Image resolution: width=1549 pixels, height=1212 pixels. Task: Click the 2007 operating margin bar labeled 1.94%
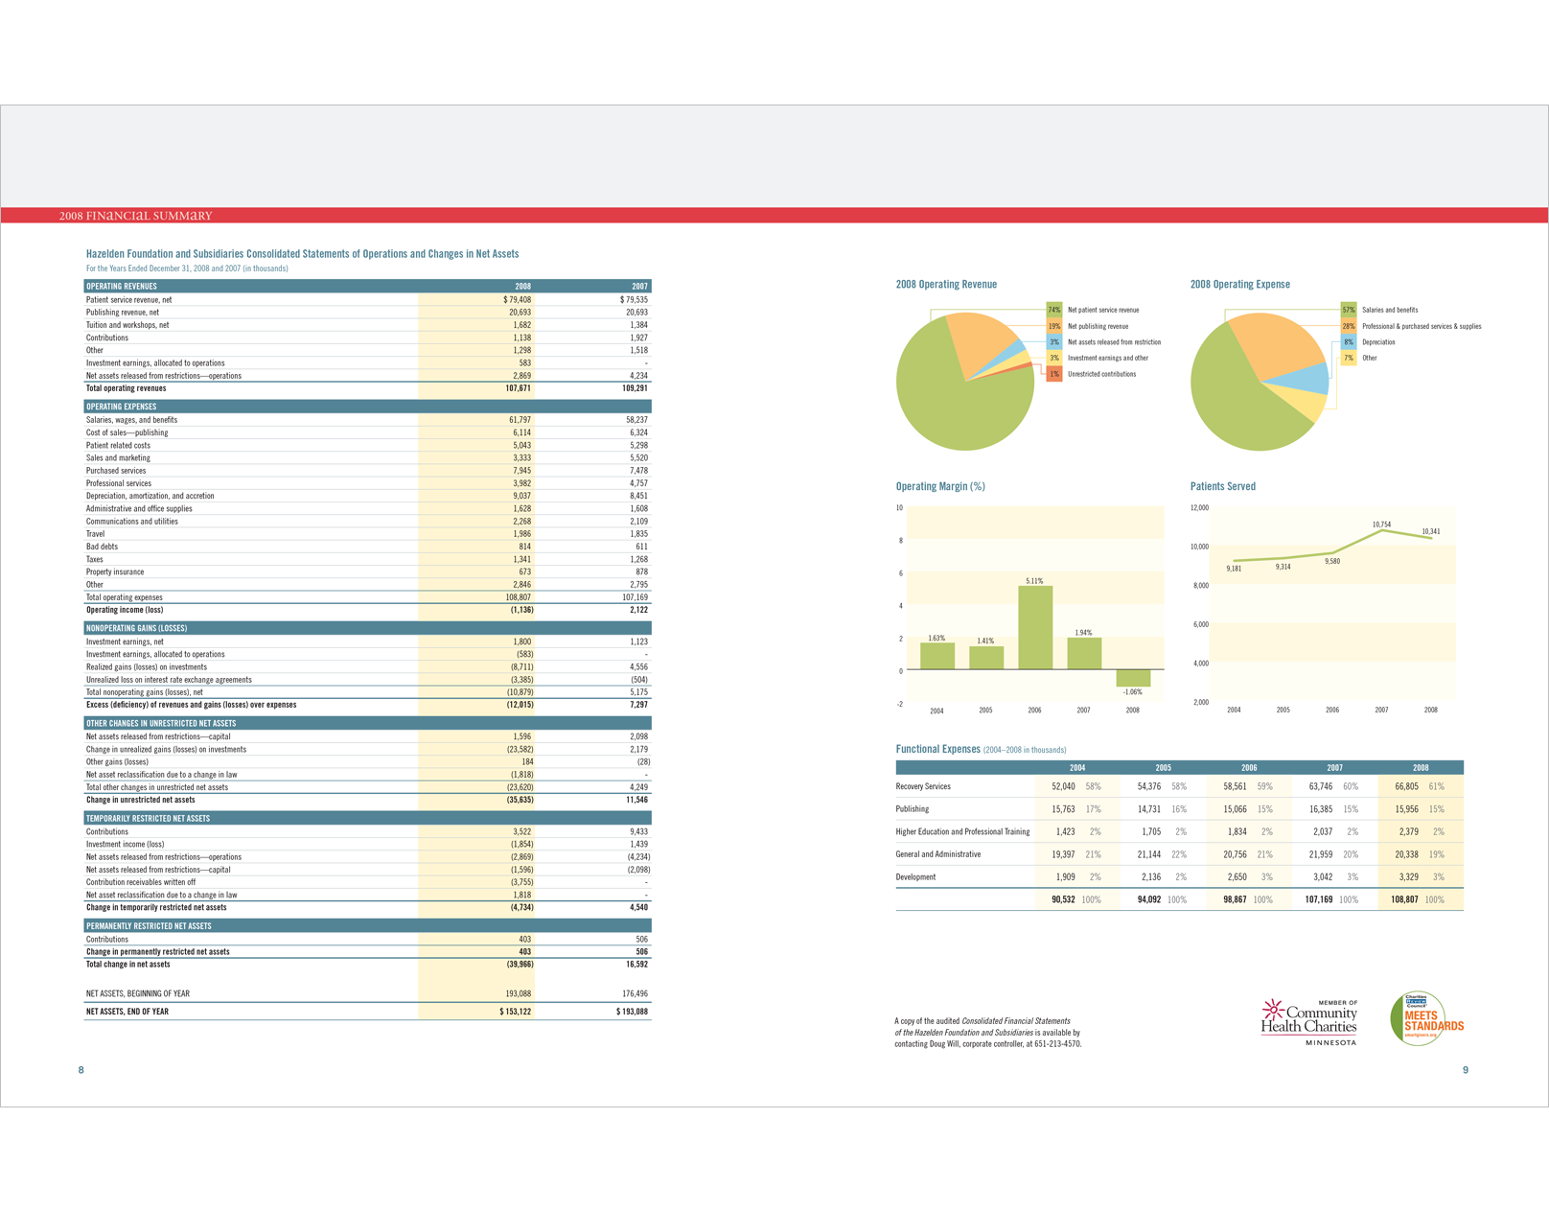pos(1084,653)
